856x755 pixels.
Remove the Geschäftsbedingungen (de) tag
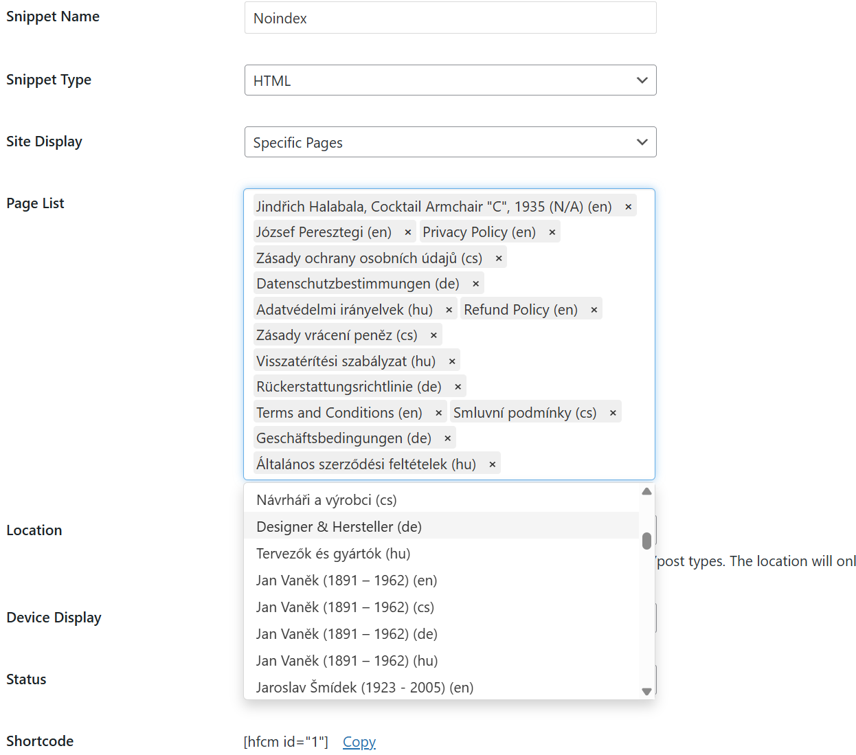448,439
